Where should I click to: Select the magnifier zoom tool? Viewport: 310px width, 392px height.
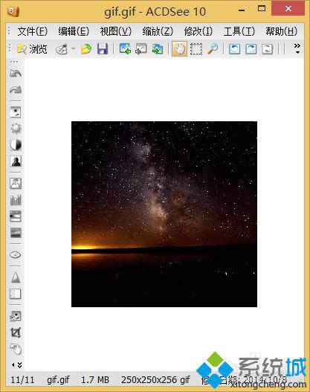(x=213, y=49)
